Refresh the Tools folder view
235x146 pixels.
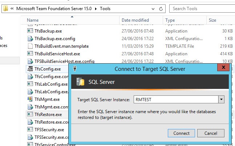pos(161,9)
